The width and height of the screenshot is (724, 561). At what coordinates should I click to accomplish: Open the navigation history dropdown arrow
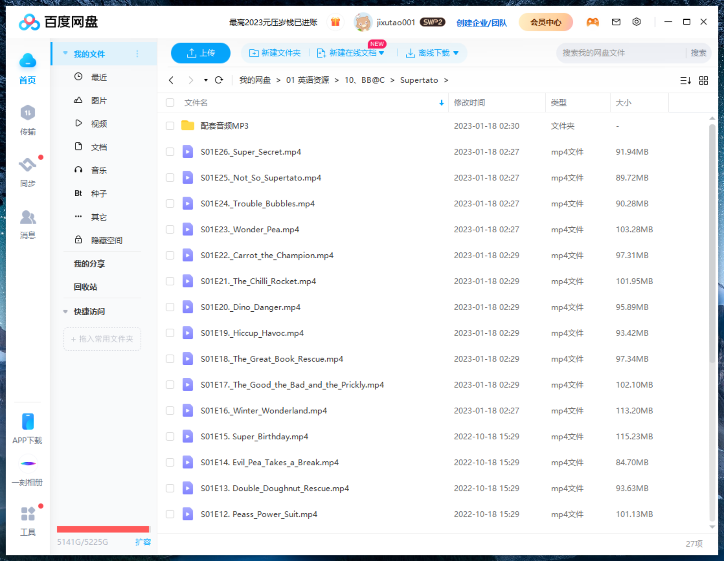pos(206,80)
